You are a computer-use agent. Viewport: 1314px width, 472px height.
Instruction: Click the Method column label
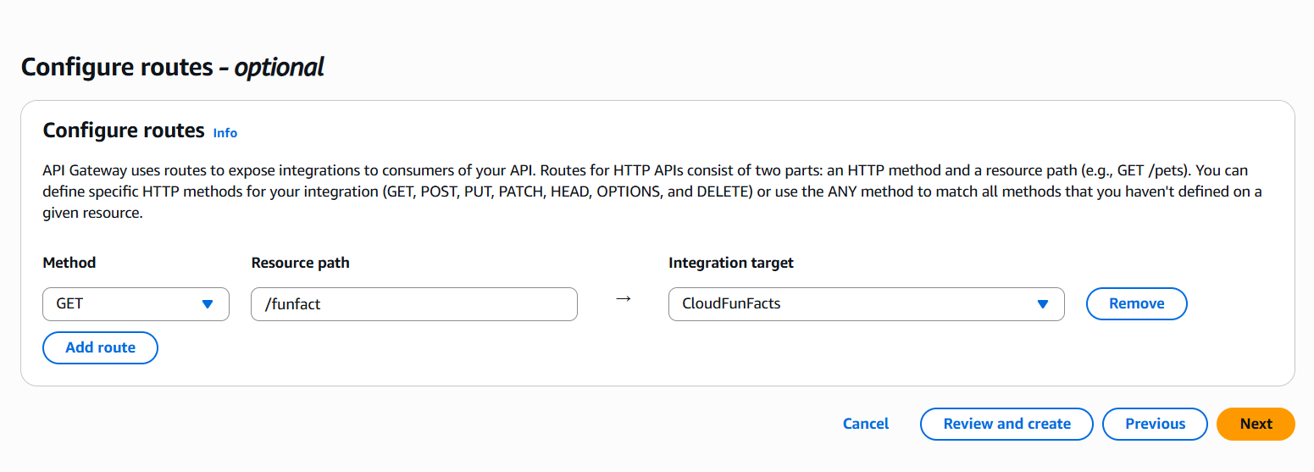[x=69, y=263]
